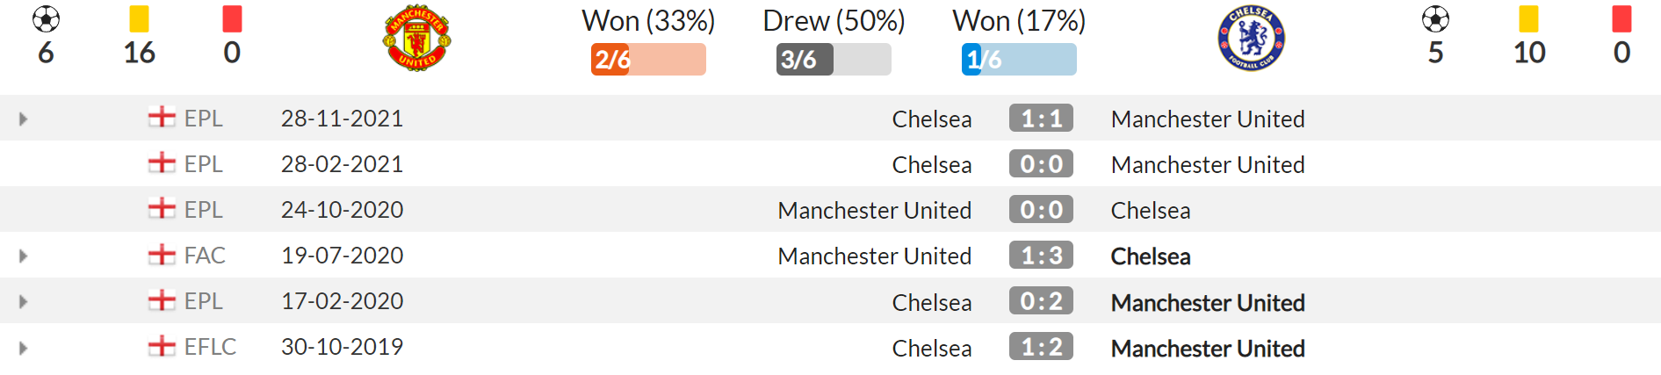Expand the 17-02-2020 EPL match row
This screenshot has height=375, width=1661.
[23, 301]
